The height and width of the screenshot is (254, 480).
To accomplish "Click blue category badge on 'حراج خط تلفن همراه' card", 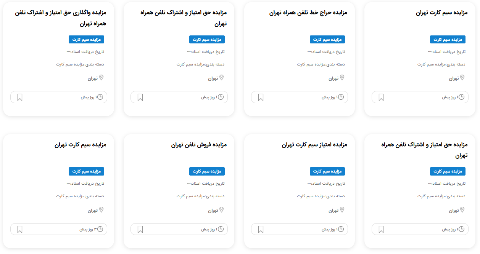I will tap(327, 40).
